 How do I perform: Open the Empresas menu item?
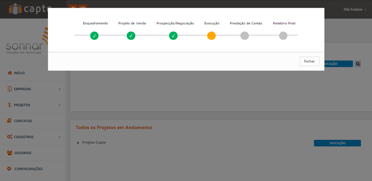pos(33,89)
